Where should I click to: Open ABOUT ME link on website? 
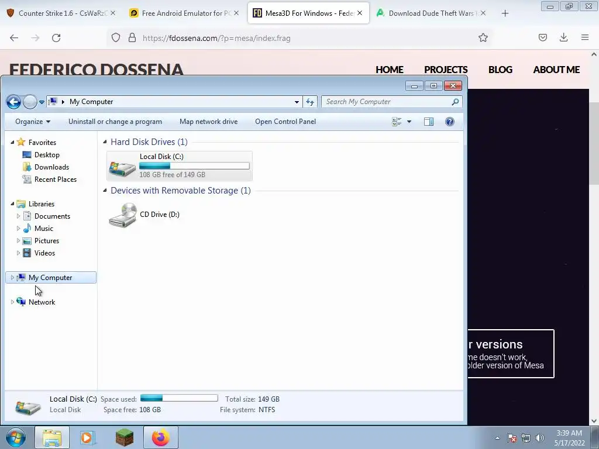pyautogui.click(x=556, y=70)
